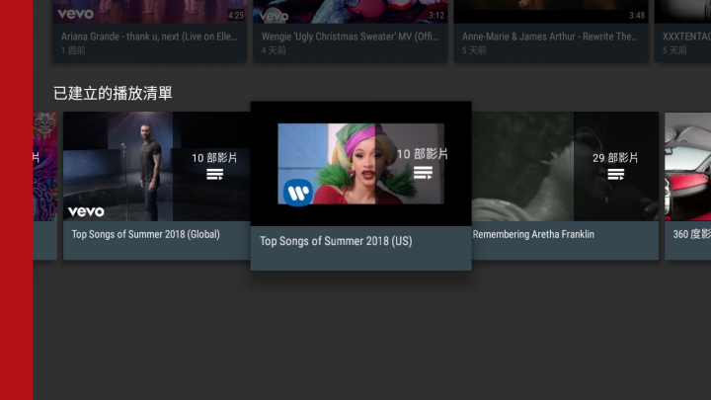This screenshot has height=400, width=711.
Task: Click '5 天前' under Anne-Marie video
Action: coord(474,50)
